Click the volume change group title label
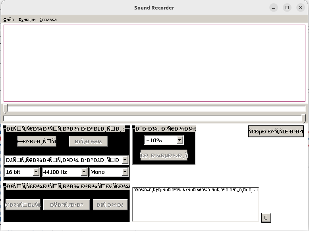Viewport: 309px width, 231px height. pyautogui.click(x=166, y=129)
